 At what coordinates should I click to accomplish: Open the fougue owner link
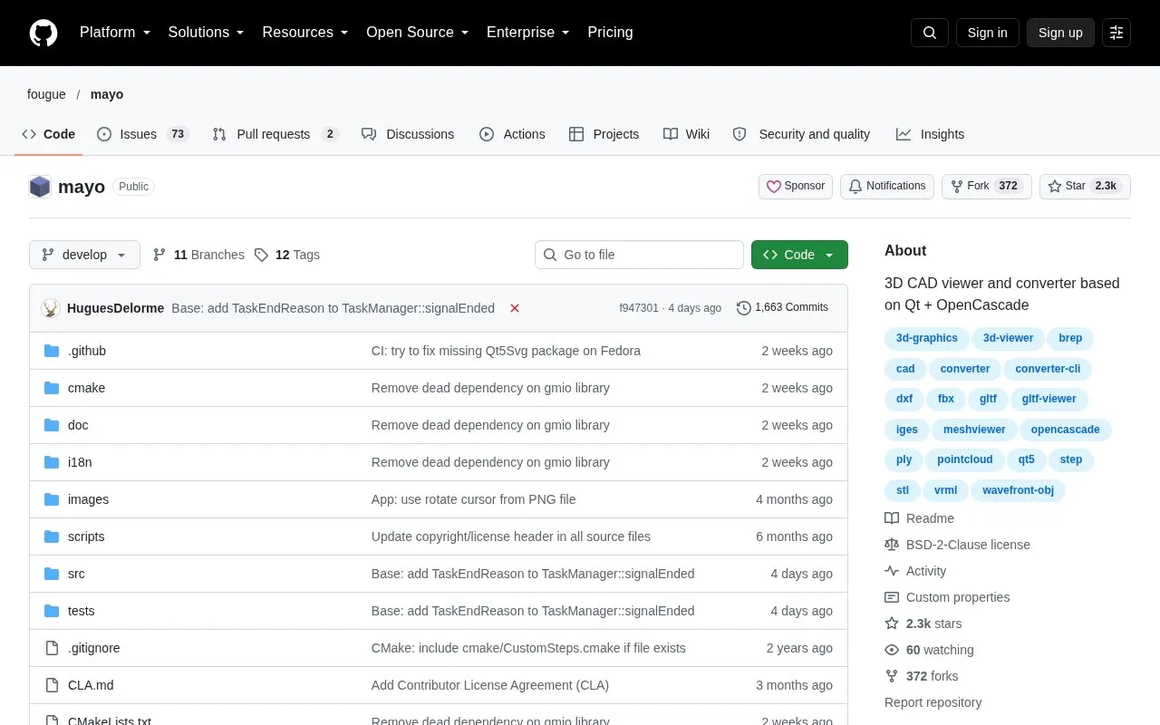tap(46, 94)
